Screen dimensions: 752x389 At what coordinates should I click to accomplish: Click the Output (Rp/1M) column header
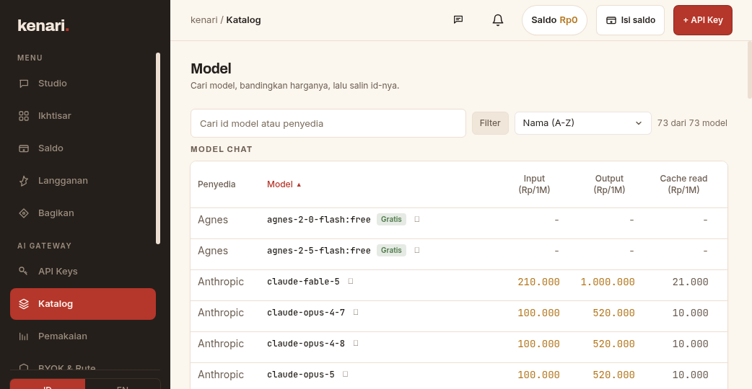click(609, 184)
